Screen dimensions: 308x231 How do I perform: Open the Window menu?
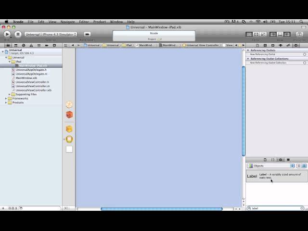point(116,22)
